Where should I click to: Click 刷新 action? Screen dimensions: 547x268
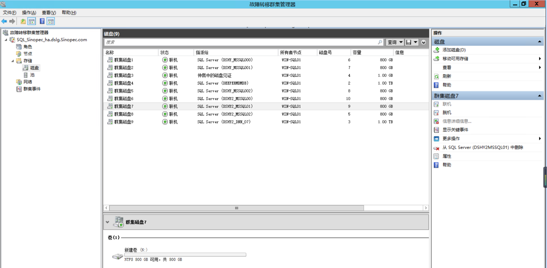[447, 76]
